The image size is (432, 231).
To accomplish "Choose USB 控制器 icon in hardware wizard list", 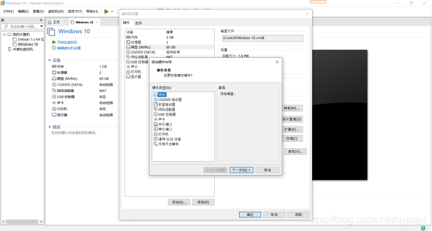I will pos(155,115).
